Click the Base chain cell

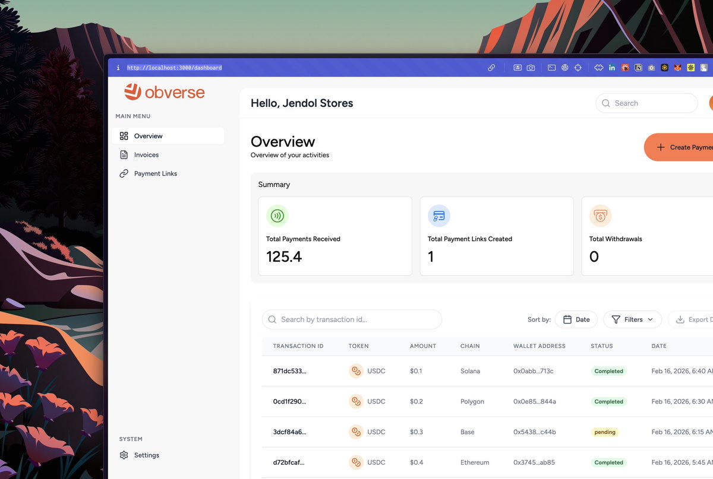click(x=468, y=432)
